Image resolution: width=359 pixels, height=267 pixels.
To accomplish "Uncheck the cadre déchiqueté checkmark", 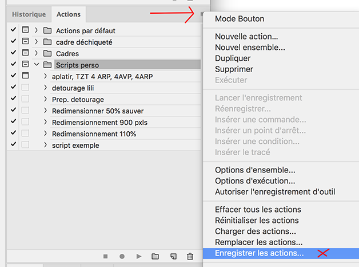I will click(13, 41).
